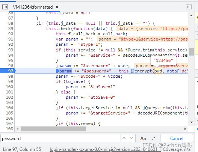Click call_back on line 90

coord(114,34)
